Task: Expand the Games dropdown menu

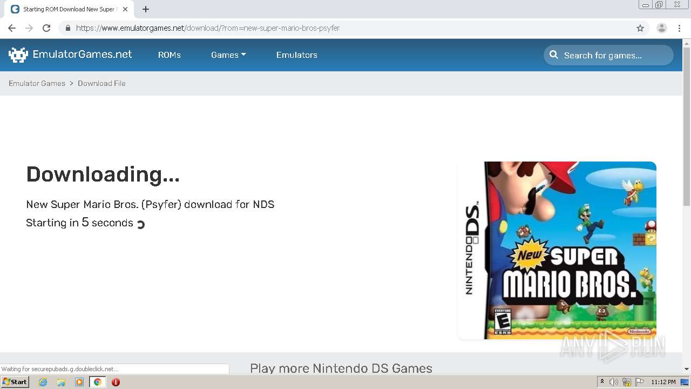Action: click(228, 55)
